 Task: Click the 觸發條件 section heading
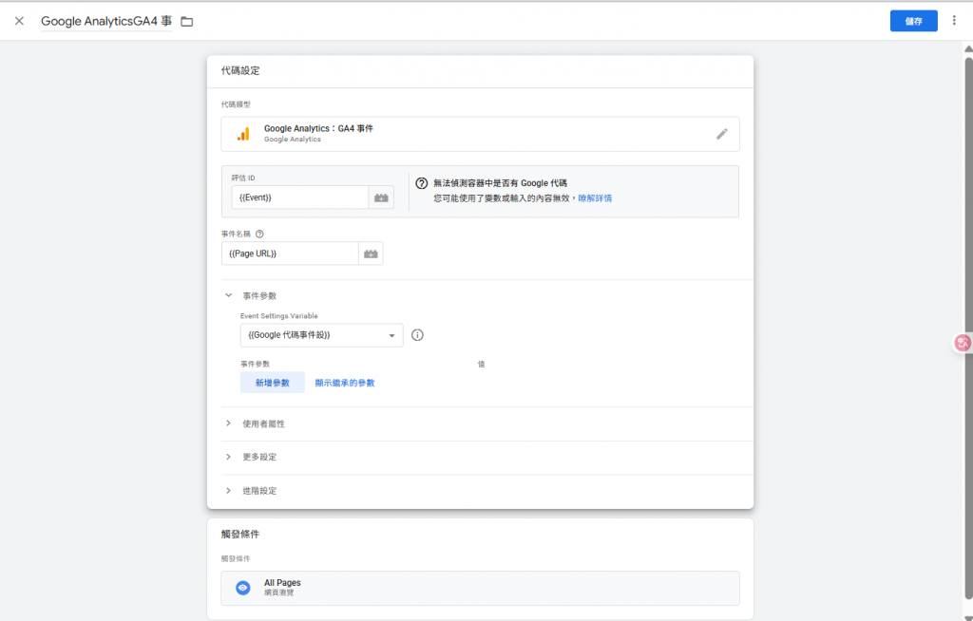[240, 535]
